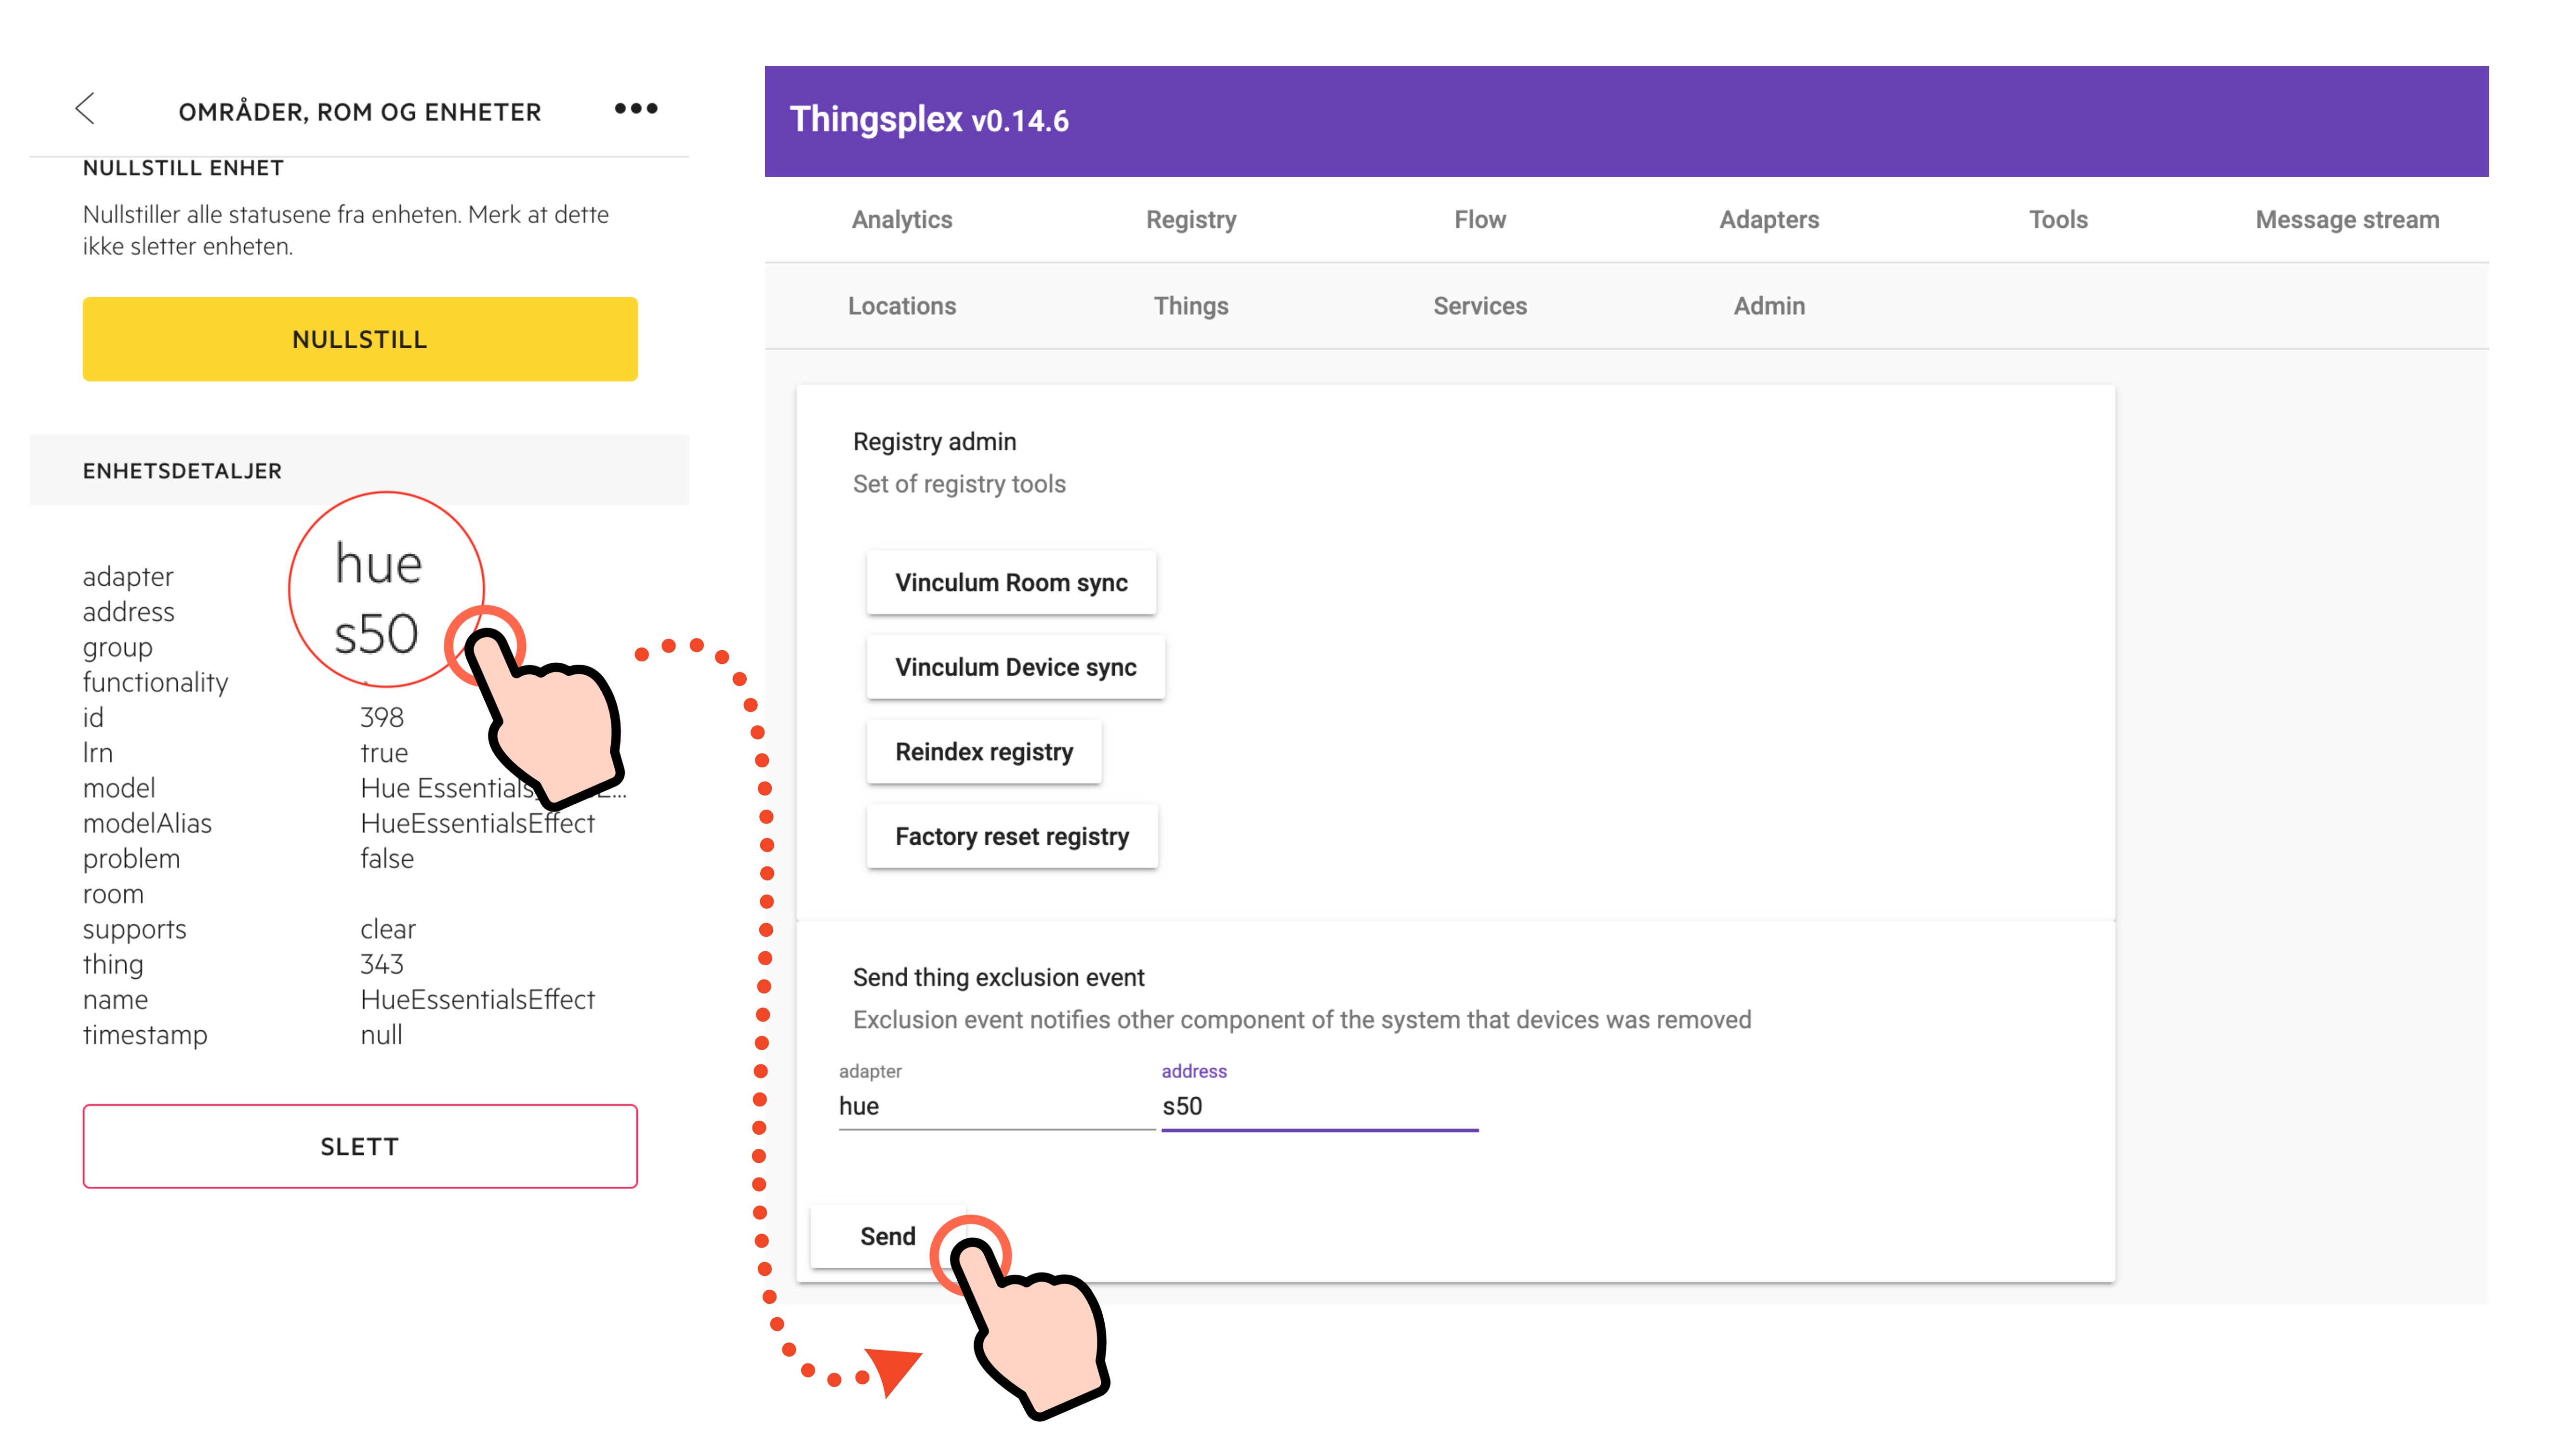Click the OMRÅDER, ROM OG ENHETER title
The height and width of the screenshot is (1456, 2549).
[360, 112]
